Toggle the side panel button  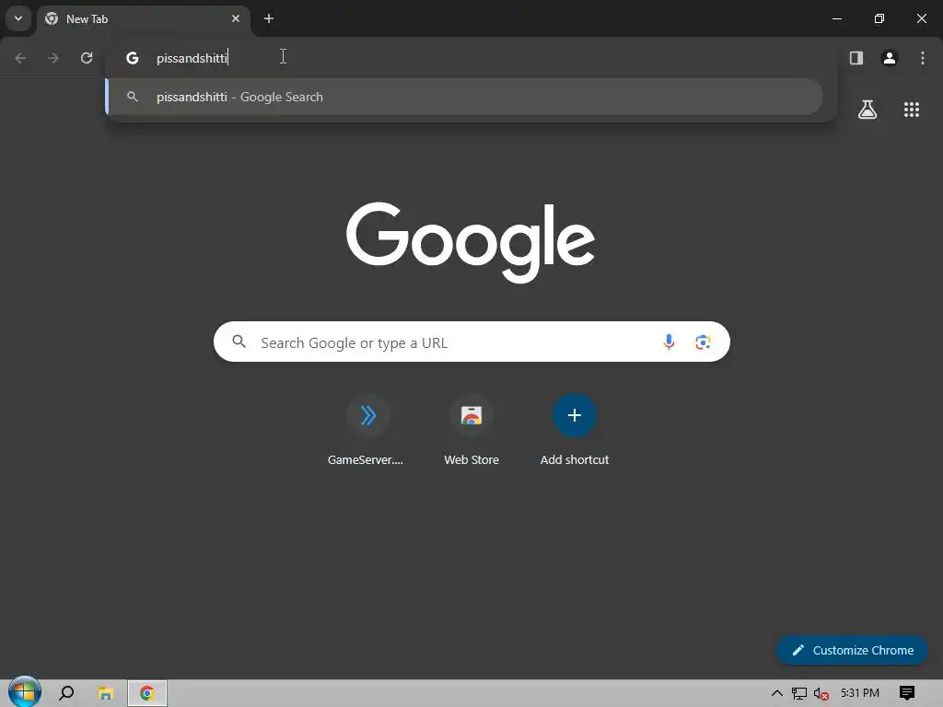(x=856, y=58)
